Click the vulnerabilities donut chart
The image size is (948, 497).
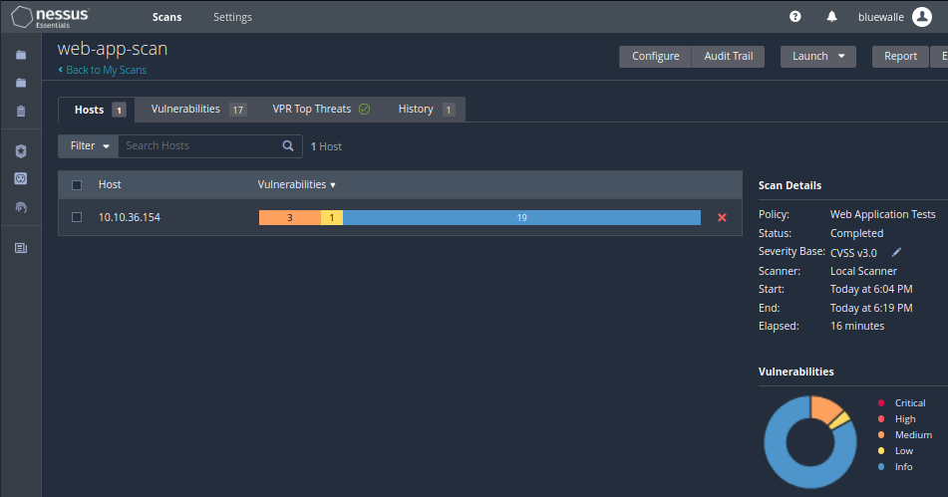810,441
